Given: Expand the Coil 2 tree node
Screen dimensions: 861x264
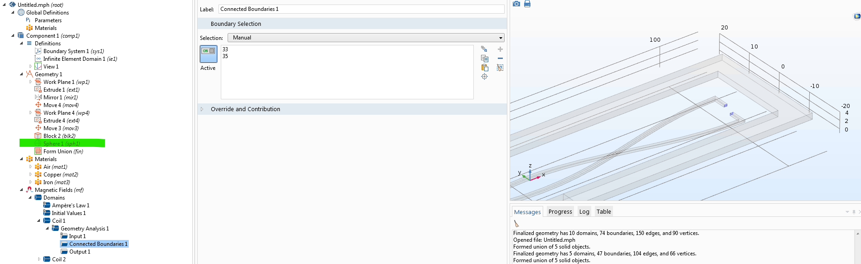Looking at the screenshot, I should coord(39,259).
